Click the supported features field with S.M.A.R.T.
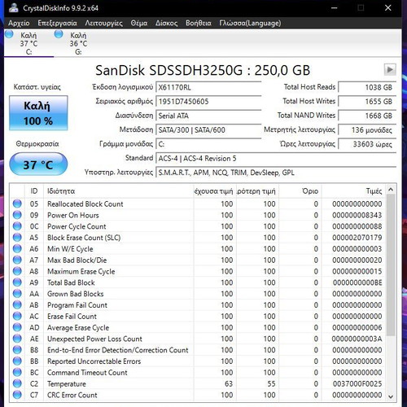The width and height of the screenshot is (407, 407). tap(276, 173)
